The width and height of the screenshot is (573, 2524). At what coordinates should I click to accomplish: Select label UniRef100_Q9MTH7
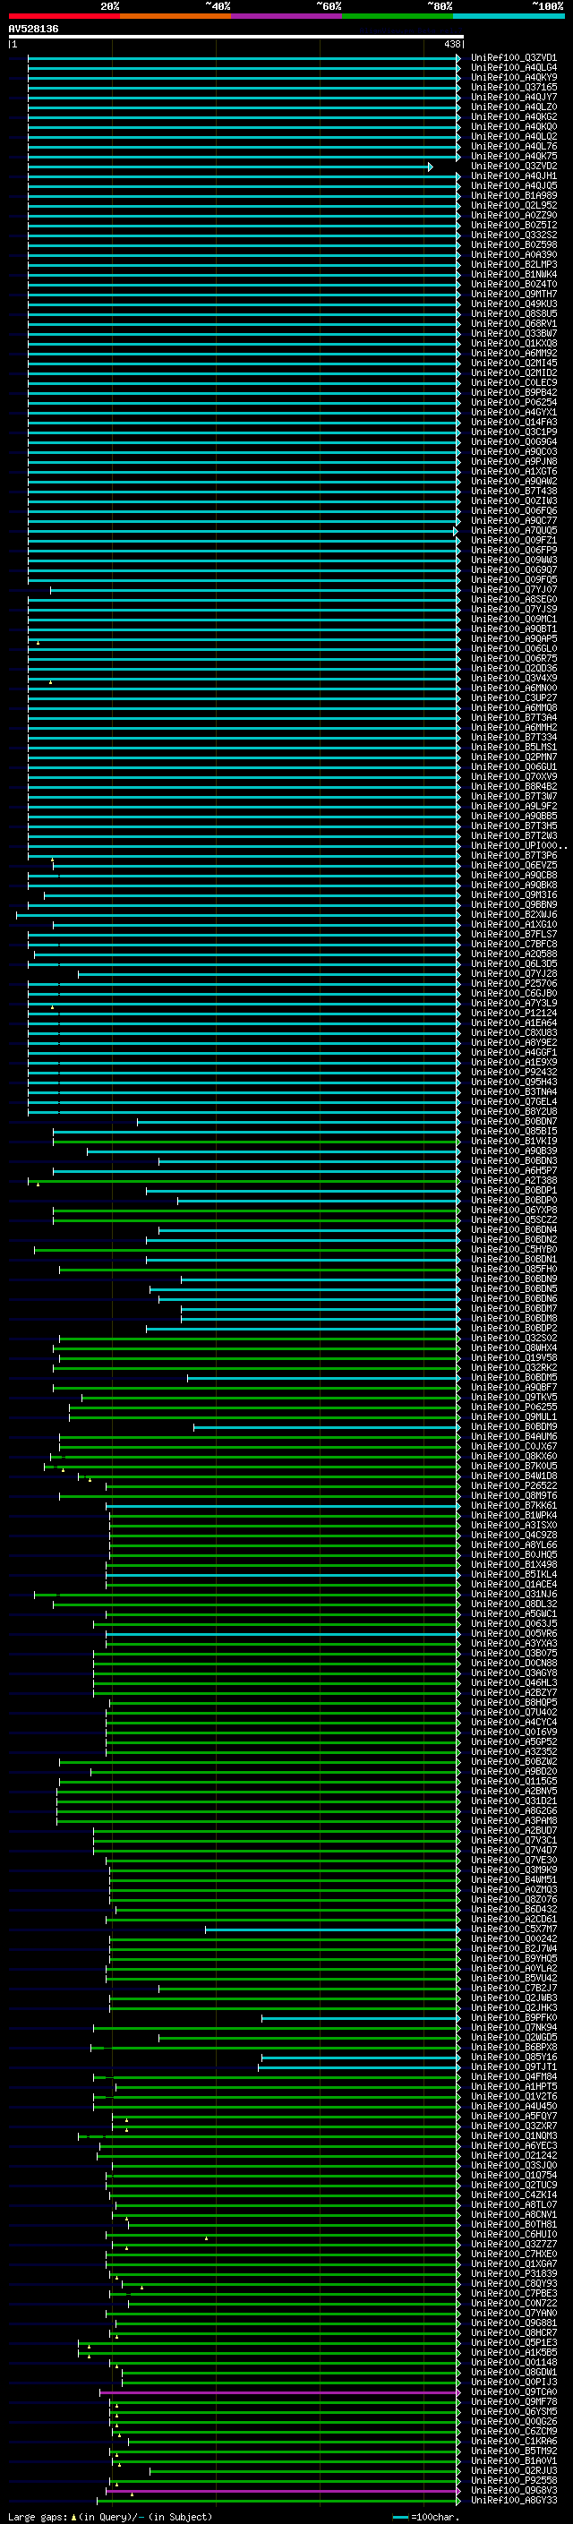pos(513,294)
